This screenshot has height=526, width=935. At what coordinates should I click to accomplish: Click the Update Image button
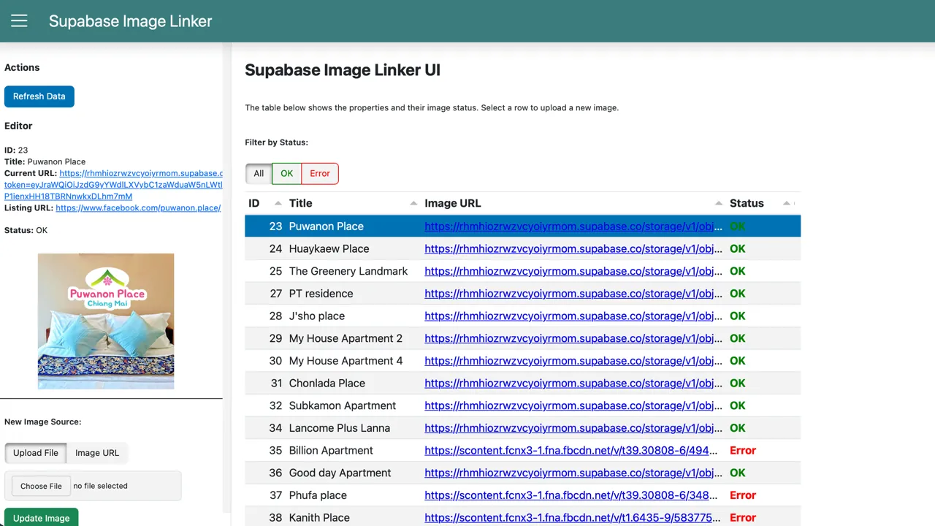(41, 517)
